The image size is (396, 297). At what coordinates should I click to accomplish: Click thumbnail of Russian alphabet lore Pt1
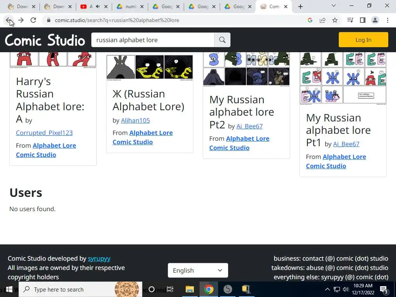(x=343, y=78)
